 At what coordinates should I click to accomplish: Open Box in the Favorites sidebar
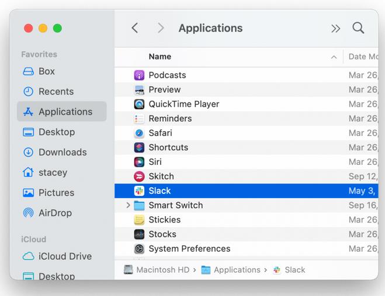click(47, 71)
